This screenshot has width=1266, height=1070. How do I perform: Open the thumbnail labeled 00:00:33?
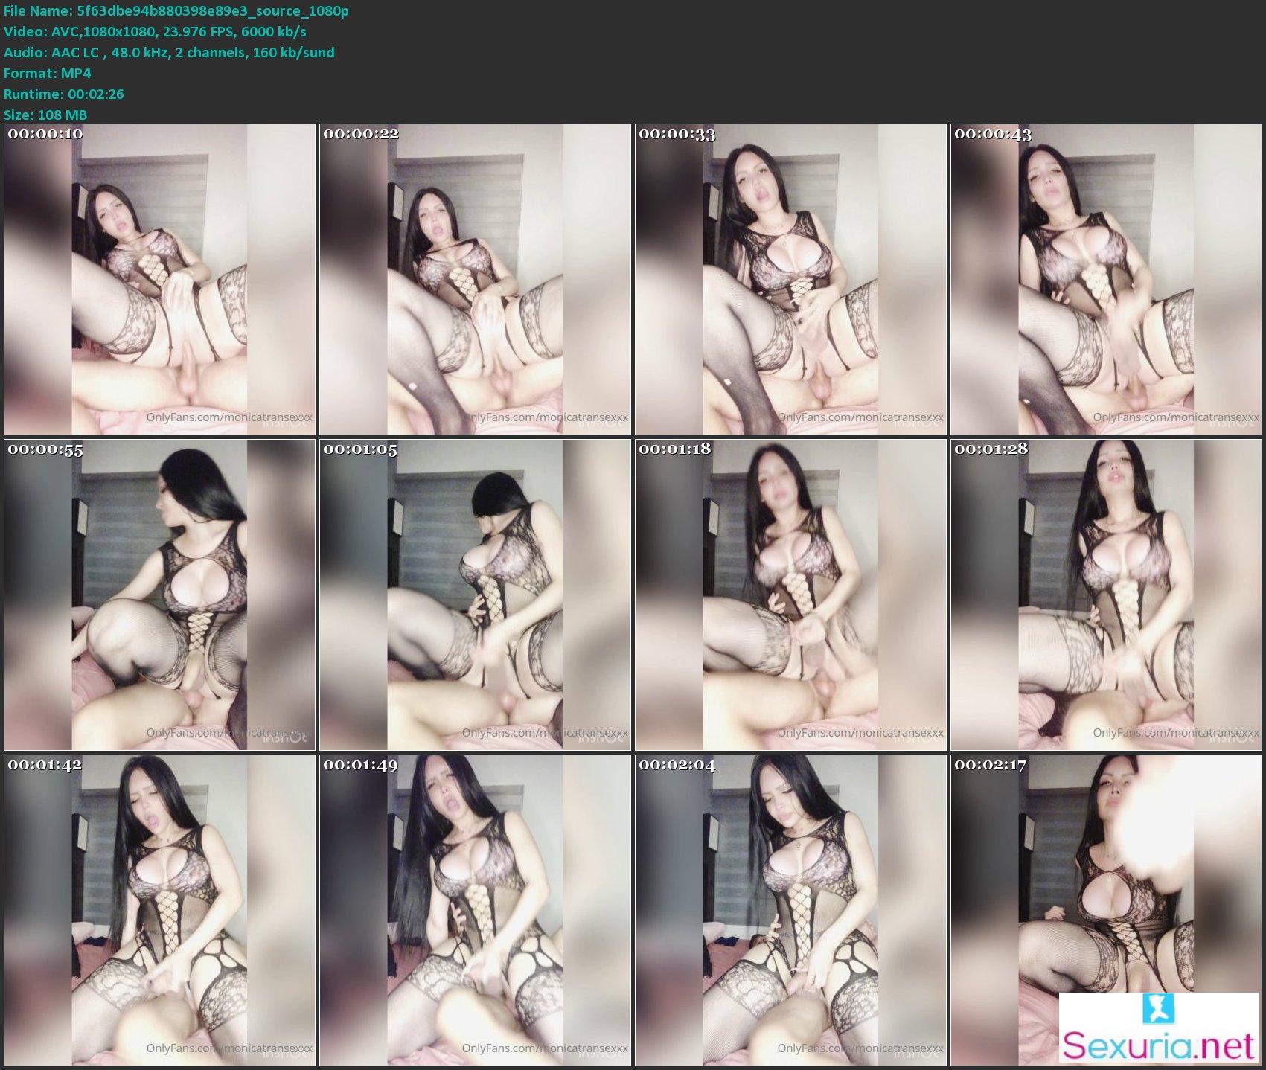[790, 279]
